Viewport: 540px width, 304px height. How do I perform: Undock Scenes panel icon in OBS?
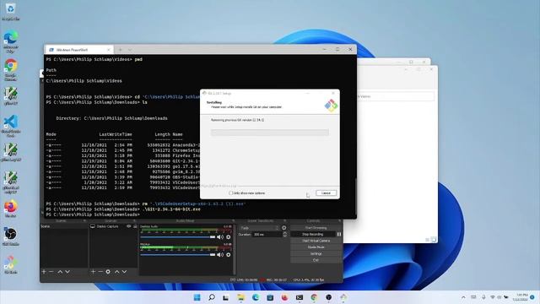(x=84, y=221)
